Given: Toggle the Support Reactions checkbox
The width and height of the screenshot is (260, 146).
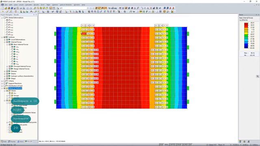Looking at the screenshot, I should (4, 84).
